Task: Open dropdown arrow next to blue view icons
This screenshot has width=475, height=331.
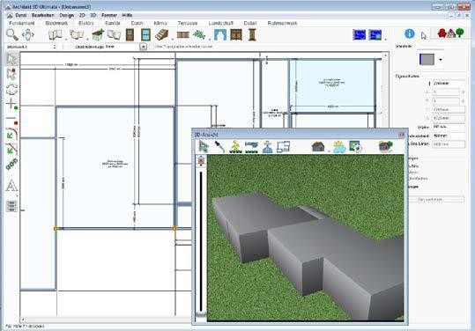Action: click(x=385, y=40)
